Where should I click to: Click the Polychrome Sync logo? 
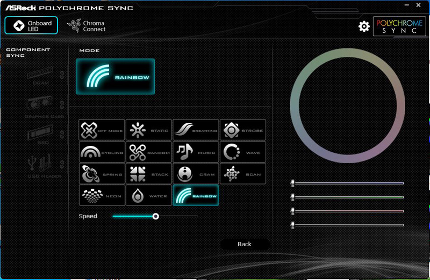(399, 26)
